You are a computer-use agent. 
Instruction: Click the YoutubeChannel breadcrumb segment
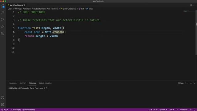tap(38, 9)
